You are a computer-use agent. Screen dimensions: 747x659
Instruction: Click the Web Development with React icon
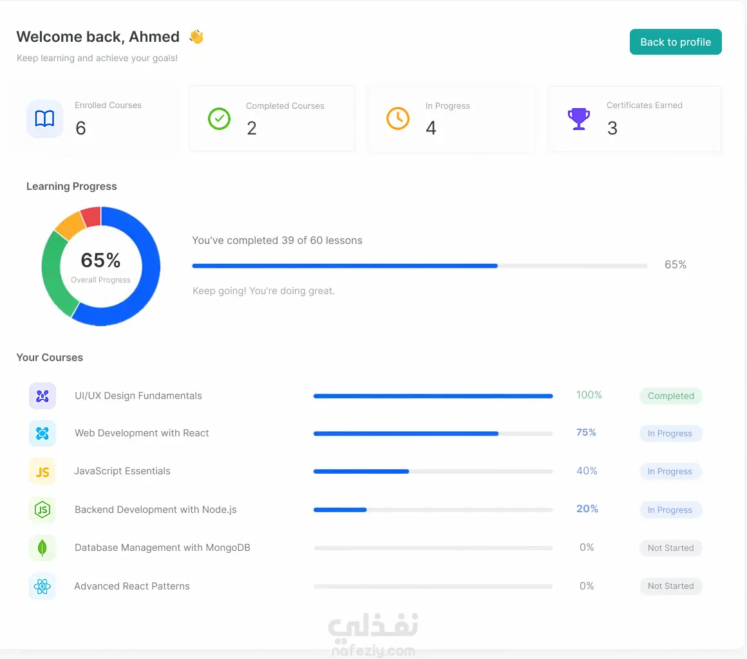pos(43,433)
